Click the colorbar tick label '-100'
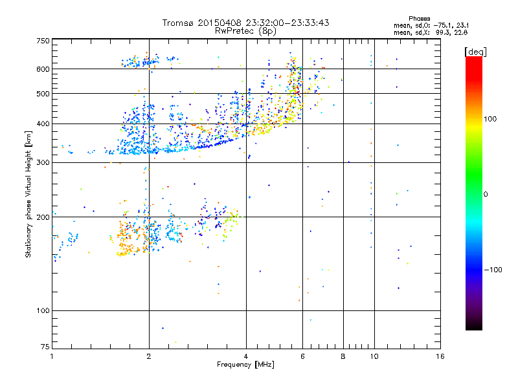The image size is (518, 388). [493, 270]
